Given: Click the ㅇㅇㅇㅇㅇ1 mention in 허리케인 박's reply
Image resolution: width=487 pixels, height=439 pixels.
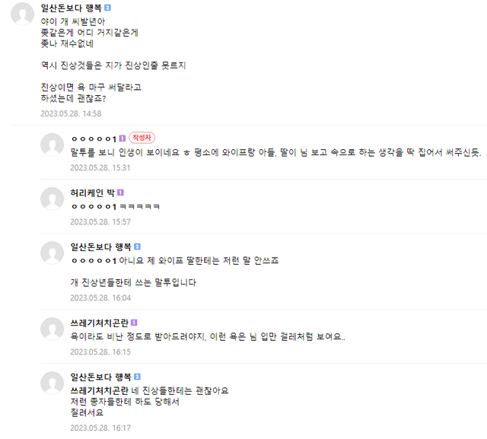Looking at the screenshot, I should 93,207.
